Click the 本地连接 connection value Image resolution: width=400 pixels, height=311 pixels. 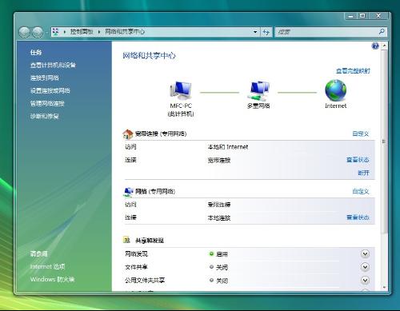pos(219,218)
